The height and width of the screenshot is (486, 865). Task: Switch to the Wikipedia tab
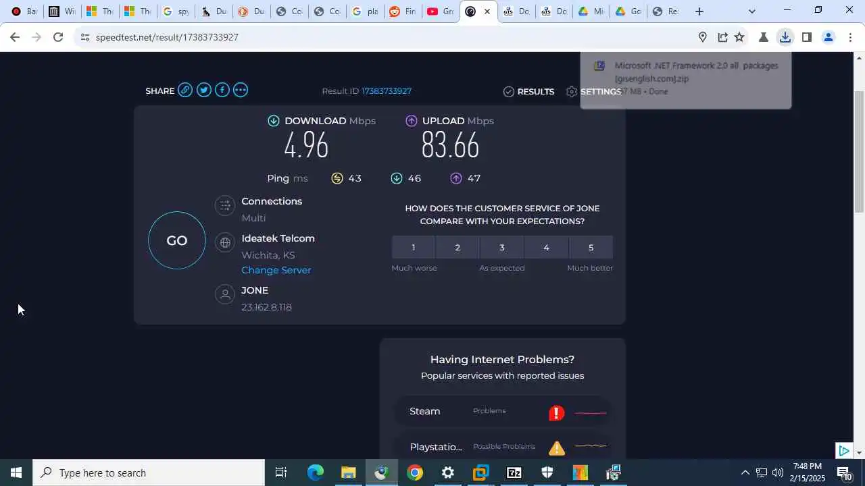click(62, 11)
